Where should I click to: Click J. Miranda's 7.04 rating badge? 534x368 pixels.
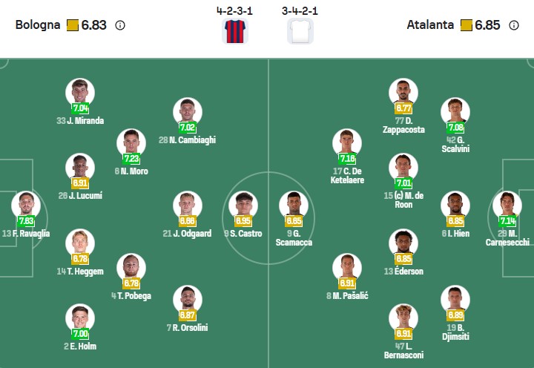tap(80, 108)
